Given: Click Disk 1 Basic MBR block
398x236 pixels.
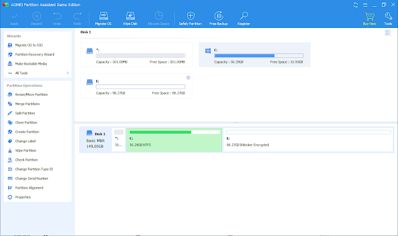Looking at the screenshot, I should (x=95, y=140).
